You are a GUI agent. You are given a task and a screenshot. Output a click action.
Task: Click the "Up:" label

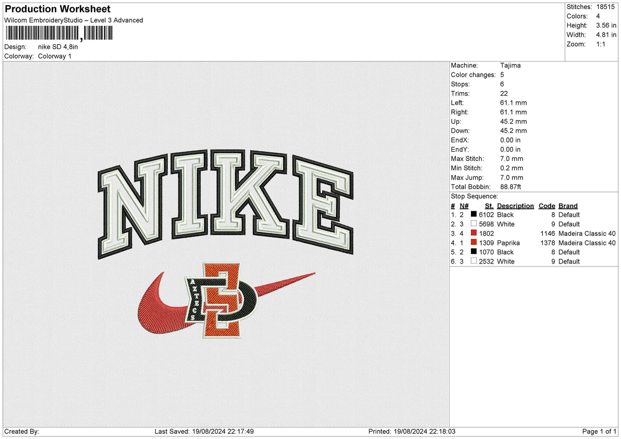456,122
